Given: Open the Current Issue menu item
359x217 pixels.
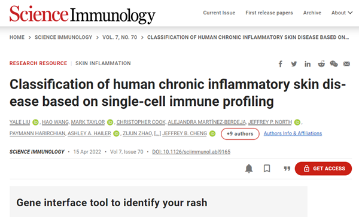Looking at the screenshot, I should [219, 13].
